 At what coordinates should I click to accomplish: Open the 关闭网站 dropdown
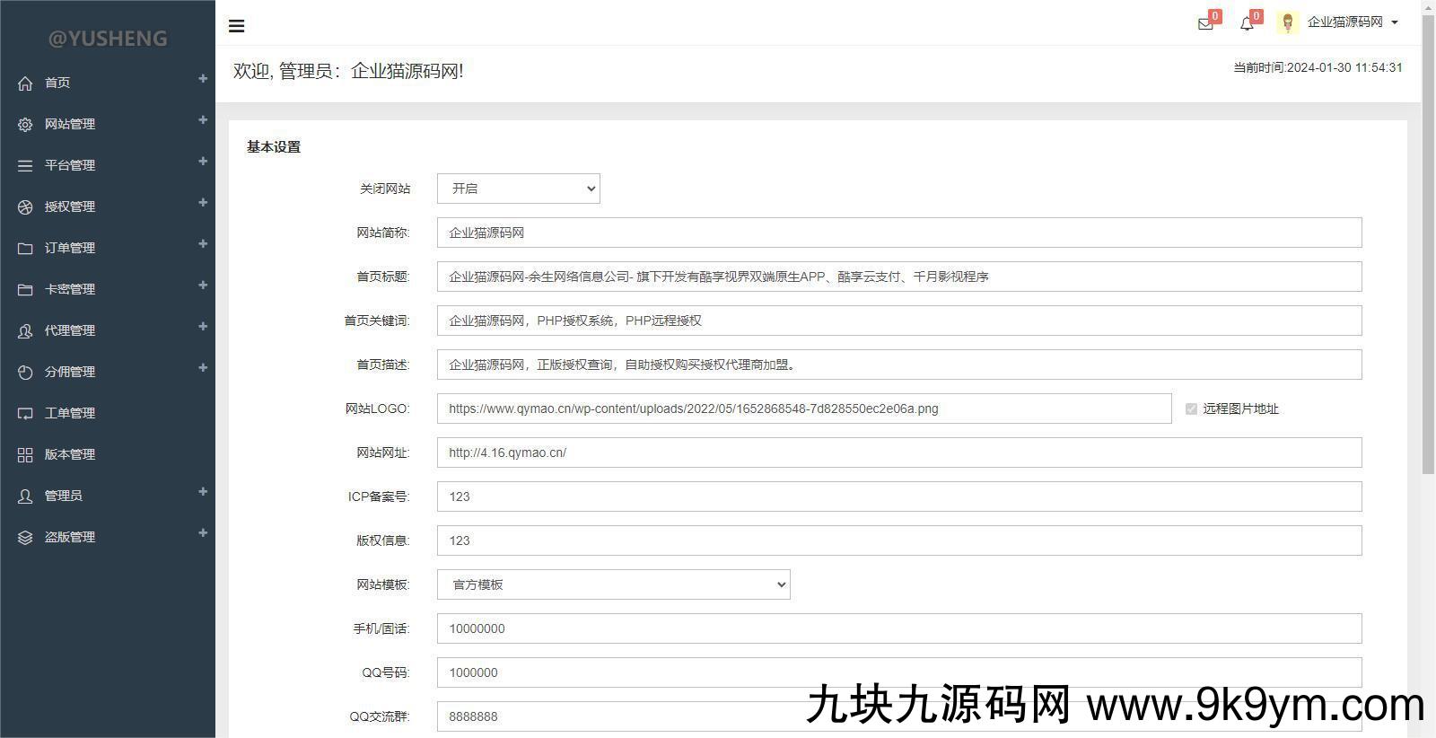[518, 189]
